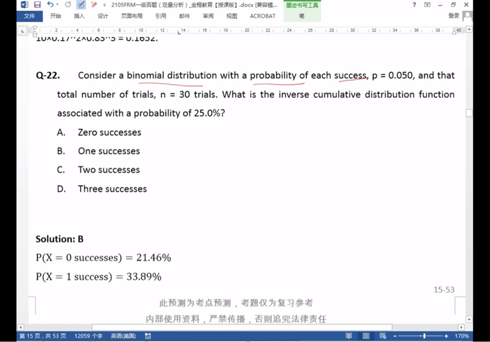The width and height of the screenshot is (490, 342).
Task: Open the undo history dropdown arrow
Action: pyautogui.click(x=57, y=4)
